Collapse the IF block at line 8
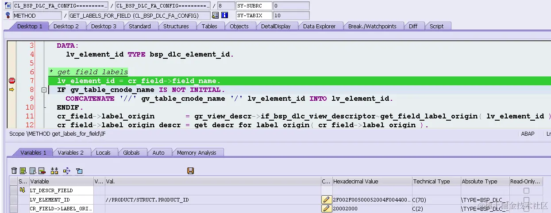 (x=44, y=90)
